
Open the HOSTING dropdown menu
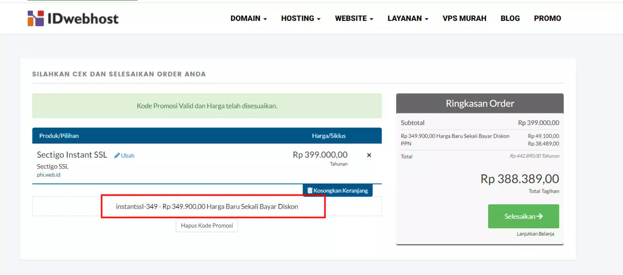click(x=301, y=18)
